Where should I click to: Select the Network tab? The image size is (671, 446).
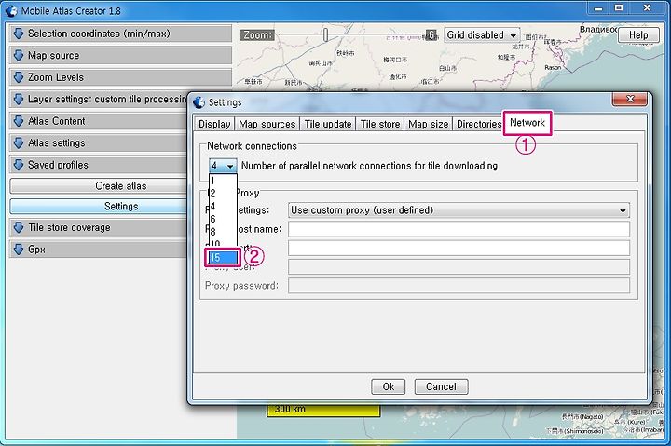527,123
